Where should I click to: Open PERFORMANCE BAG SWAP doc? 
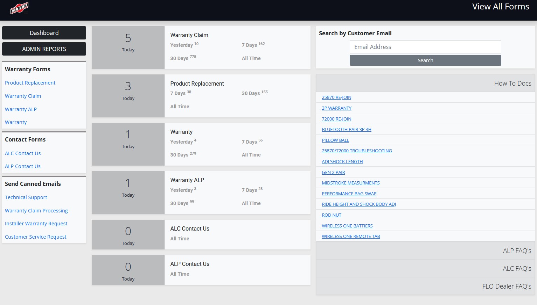(349, 194)
